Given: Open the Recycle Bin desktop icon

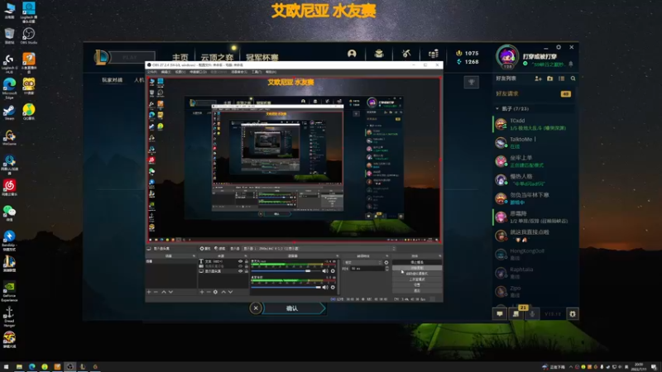Looking at the screenshot, I should tap(9, 36).
